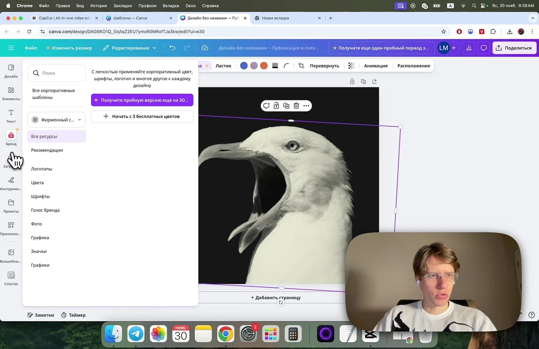This screenshot has width=539, height=349.
Task: Expand the Фирменный стиль brand kit dropdown
Action: coord(57,120)
